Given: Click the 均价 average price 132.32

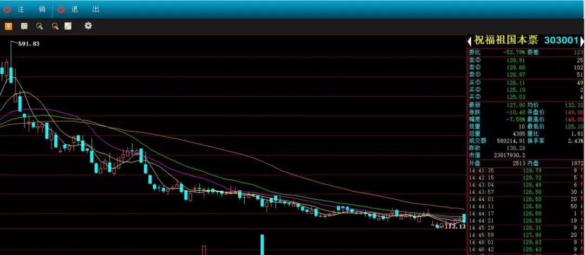Looking at the screenshot, I should click(575, 105).
